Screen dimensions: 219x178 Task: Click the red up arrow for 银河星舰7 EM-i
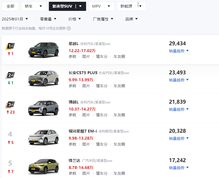(x=9, y=142)
